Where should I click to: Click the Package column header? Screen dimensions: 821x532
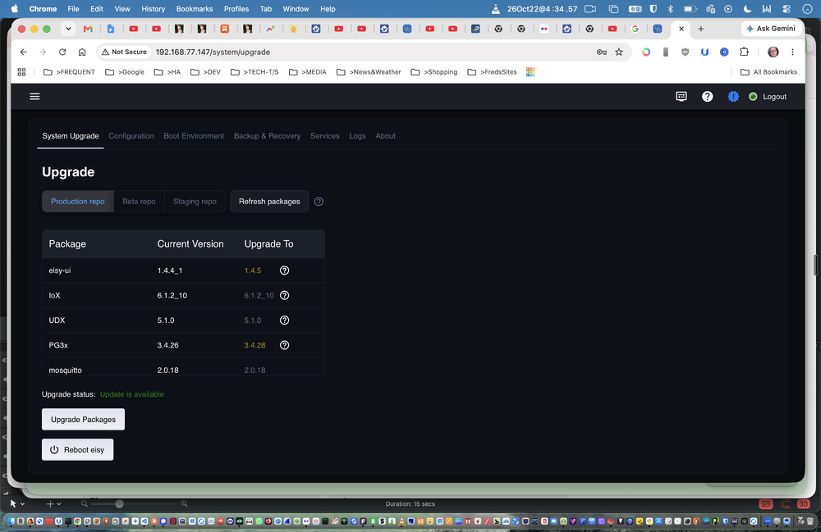coord(67,244)
